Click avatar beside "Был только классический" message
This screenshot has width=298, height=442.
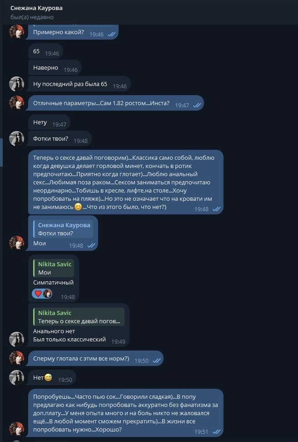point(17,339)
